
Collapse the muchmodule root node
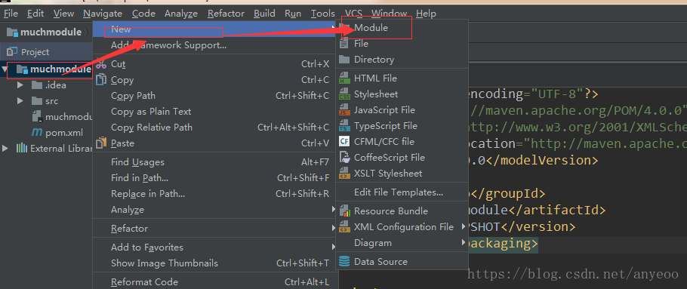(5, 69)
